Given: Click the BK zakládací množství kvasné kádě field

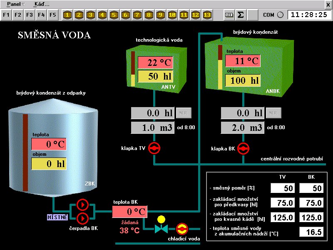Looking at the screenshot, I should tap(311, 217).
